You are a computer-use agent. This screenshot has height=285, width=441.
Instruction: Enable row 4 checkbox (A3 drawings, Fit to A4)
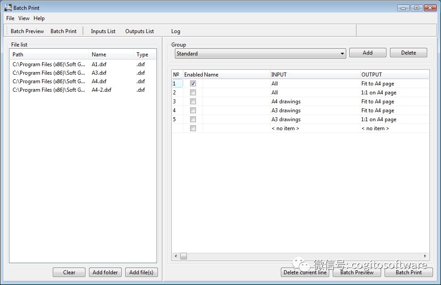coord(193,111)
